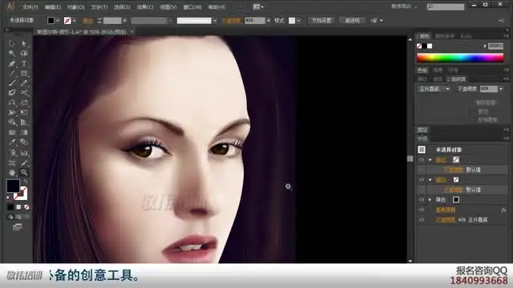Select the Perspective Grid tool
Viewport: 513px width, 288px height.
pyautogui.click(x=24, y=122)
